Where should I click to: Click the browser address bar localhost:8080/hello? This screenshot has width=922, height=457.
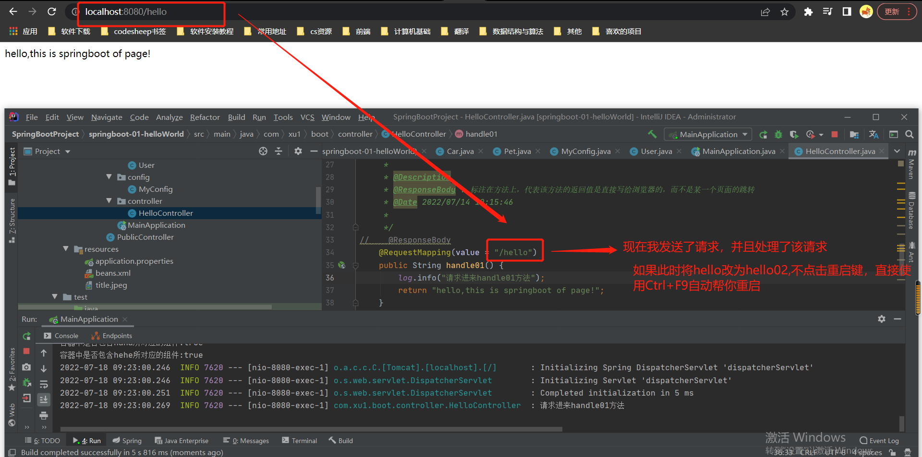point(126,12)
